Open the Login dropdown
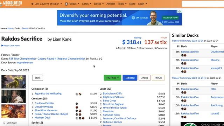This screenshot has width=224, height=126. pyautogui.click(x=142, y=4)
